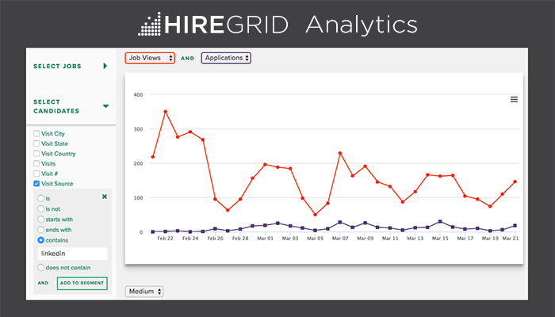Collapse the Select Candidates section arrow
The image size is (555, 317).
coord(105,106)
